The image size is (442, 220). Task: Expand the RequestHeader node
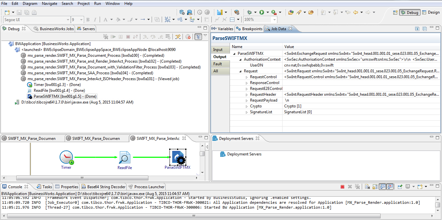247,94
